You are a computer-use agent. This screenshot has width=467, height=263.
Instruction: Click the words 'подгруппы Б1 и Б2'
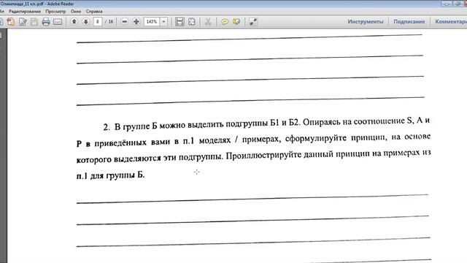[x=263, y=123]
